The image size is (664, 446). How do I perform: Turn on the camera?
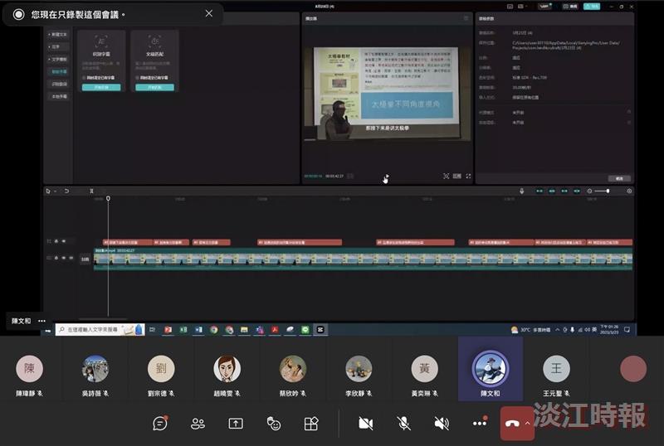(x=366, y=423)
